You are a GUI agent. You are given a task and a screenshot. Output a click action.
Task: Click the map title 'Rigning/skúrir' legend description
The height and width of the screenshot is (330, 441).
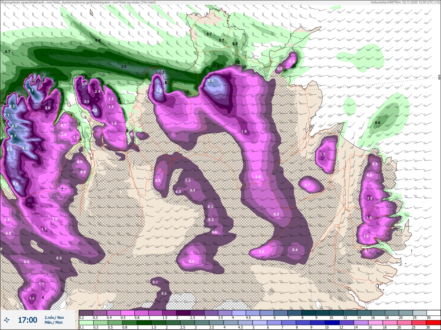[78, 2]
